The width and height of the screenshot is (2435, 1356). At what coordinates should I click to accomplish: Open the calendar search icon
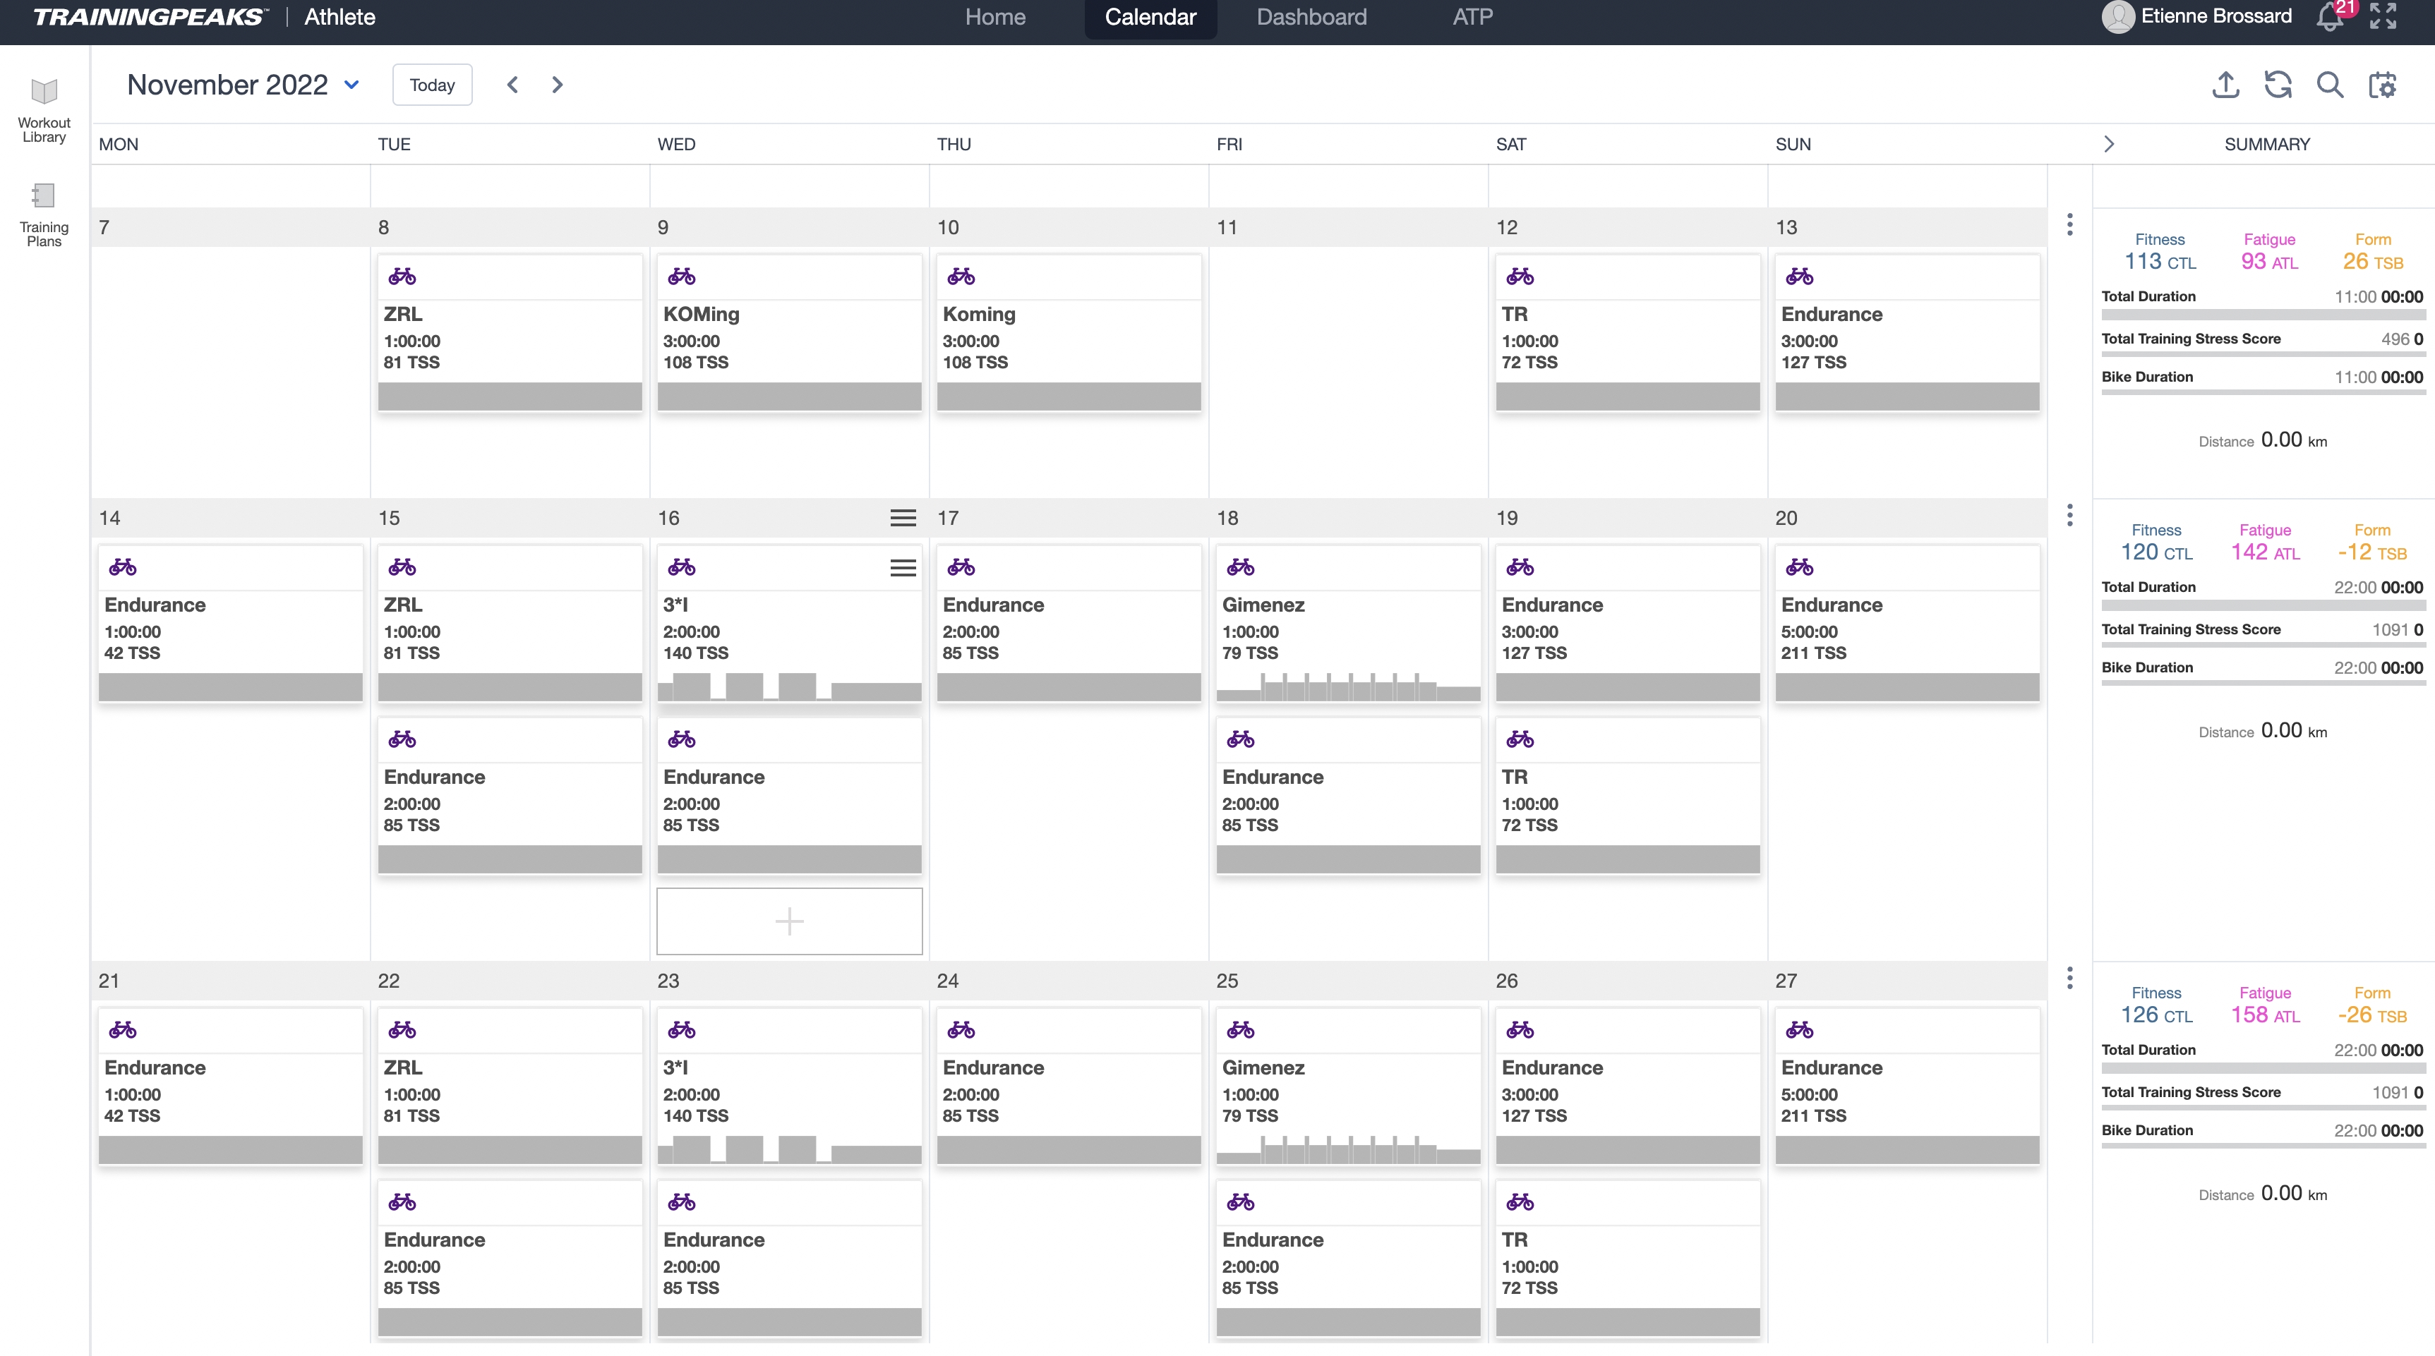(2330, 85)
